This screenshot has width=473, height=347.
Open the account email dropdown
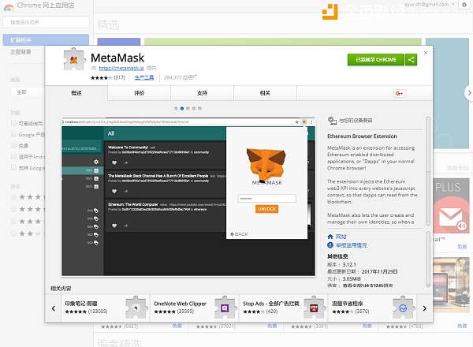430,4
